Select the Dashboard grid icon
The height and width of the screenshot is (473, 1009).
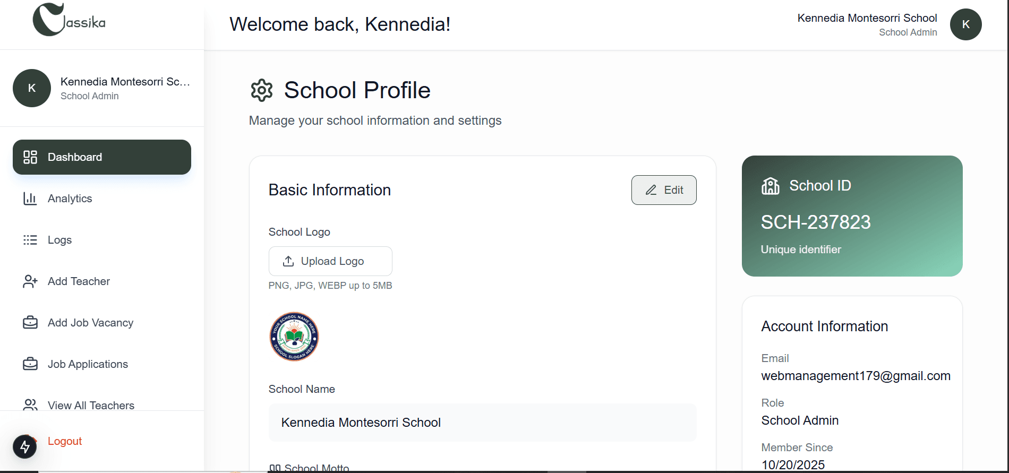click(x=30, y=157)
